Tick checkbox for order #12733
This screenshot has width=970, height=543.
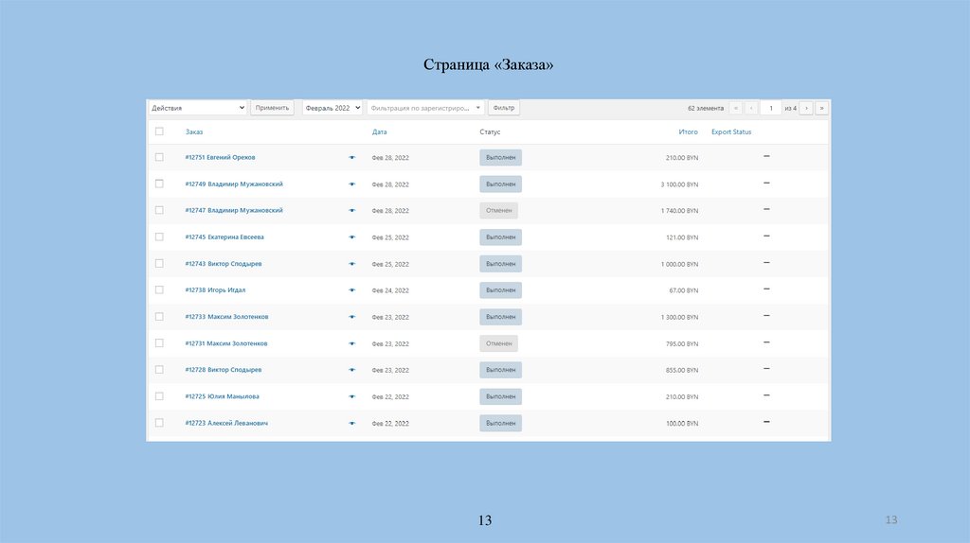159,316
